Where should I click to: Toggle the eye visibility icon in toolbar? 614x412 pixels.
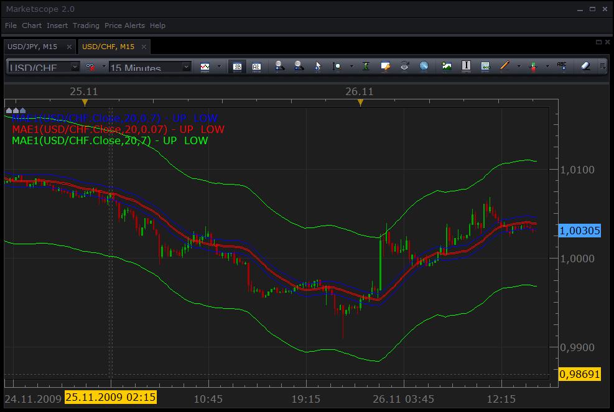404,66
